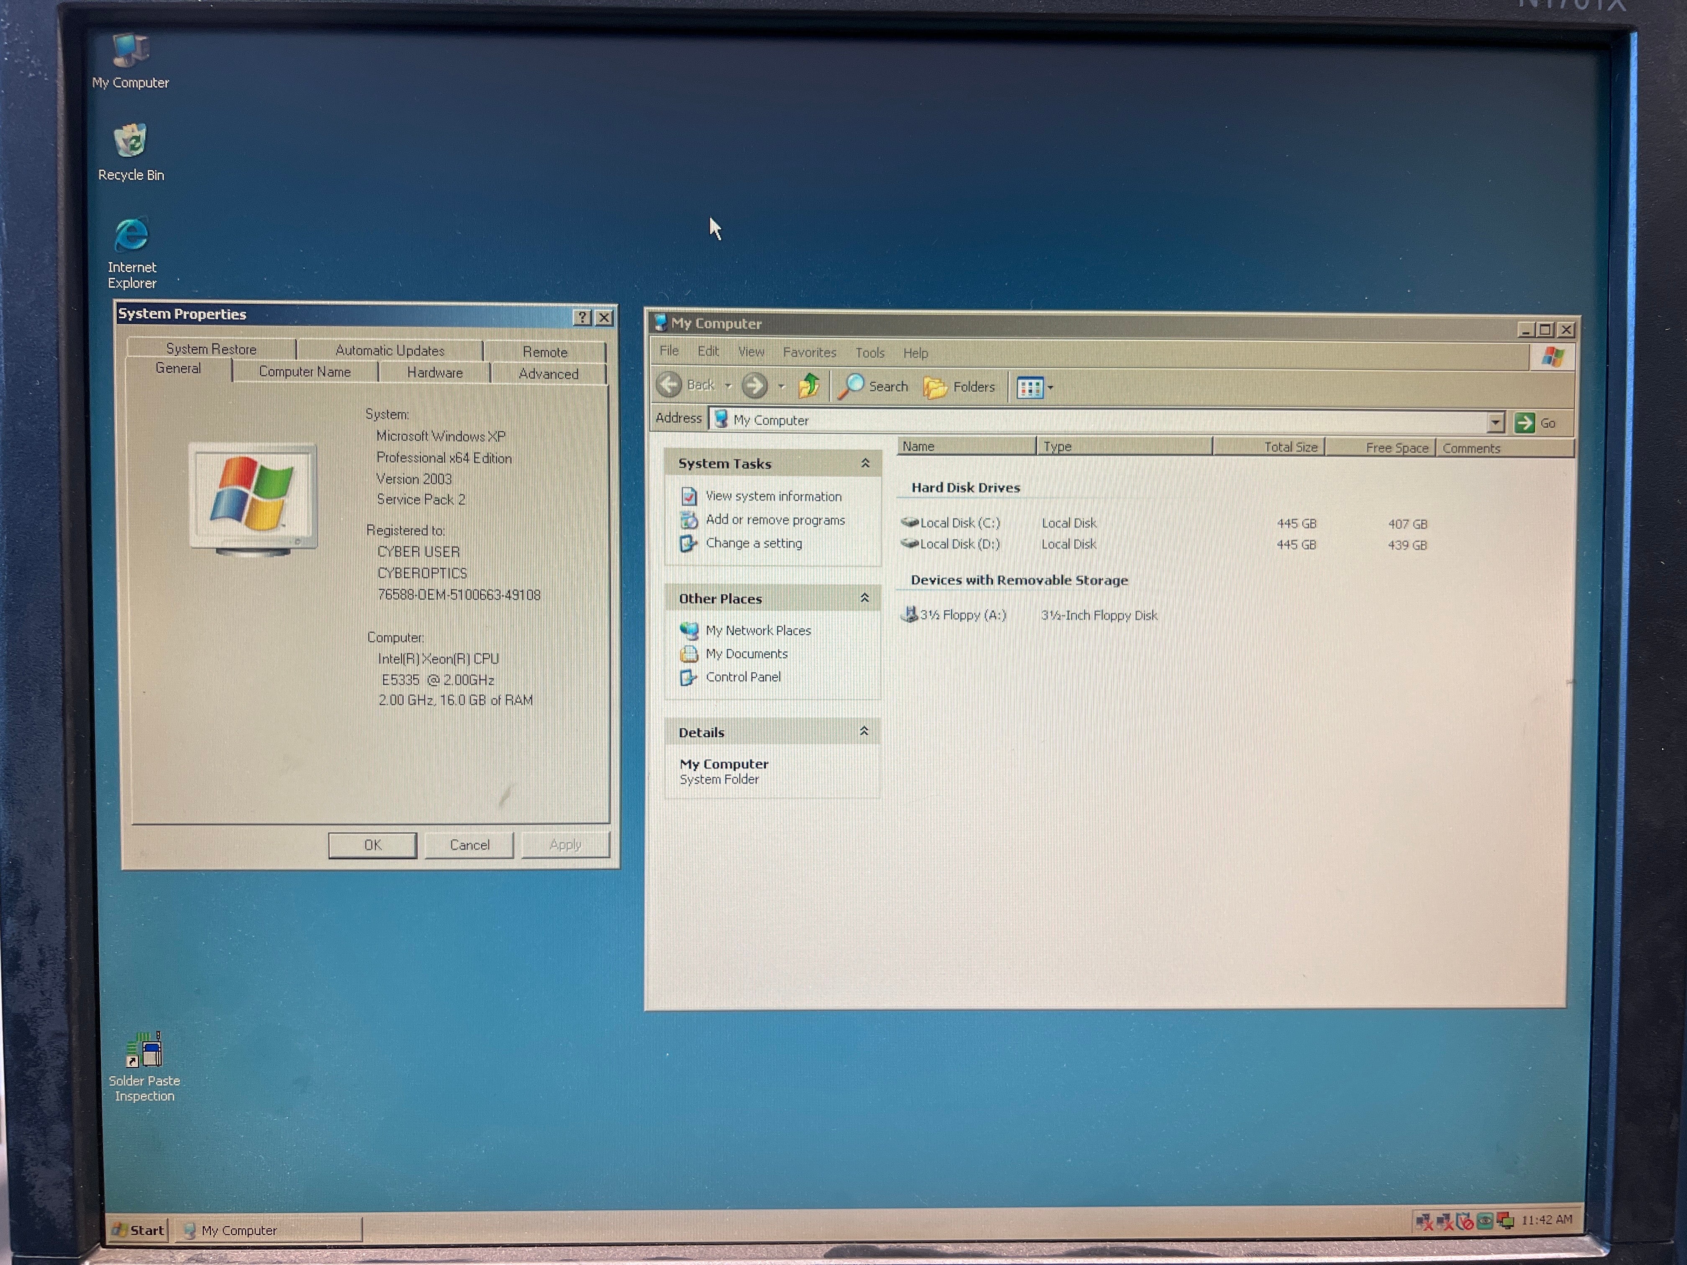This screenshot has width=1687, height=1265.
Task: Select the Recycle Bin desktop icon
Action: point(131,153)
